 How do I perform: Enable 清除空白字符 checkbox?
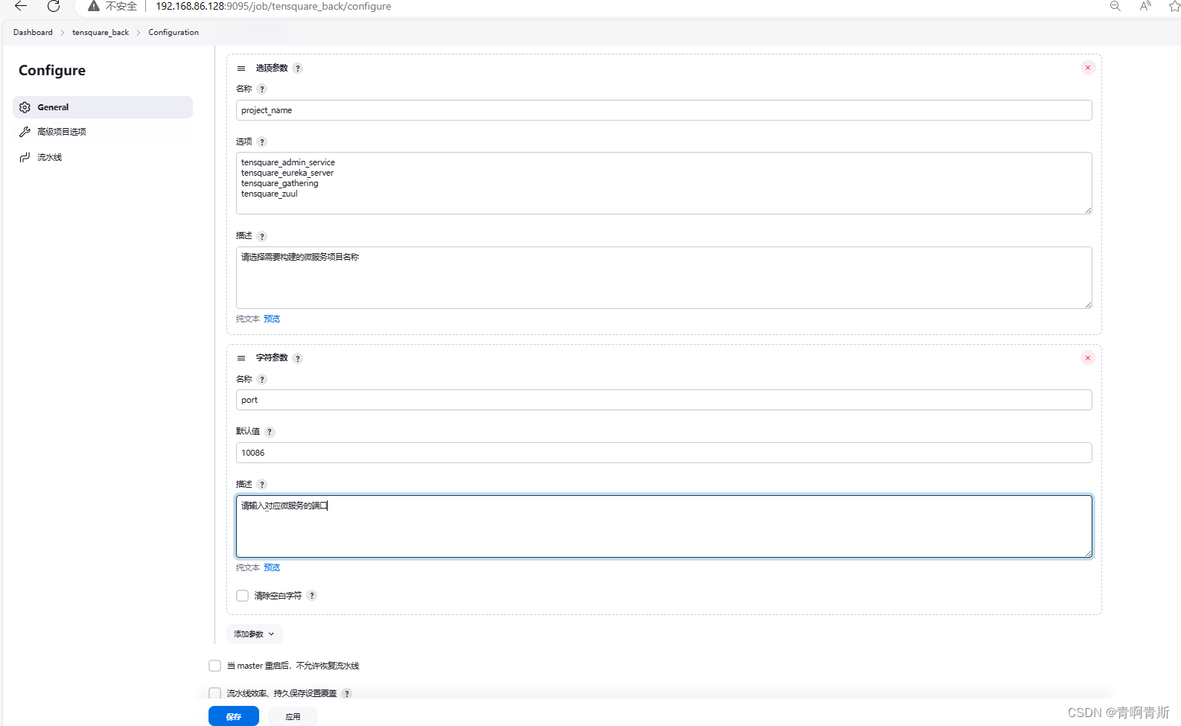tap(243, 596)
